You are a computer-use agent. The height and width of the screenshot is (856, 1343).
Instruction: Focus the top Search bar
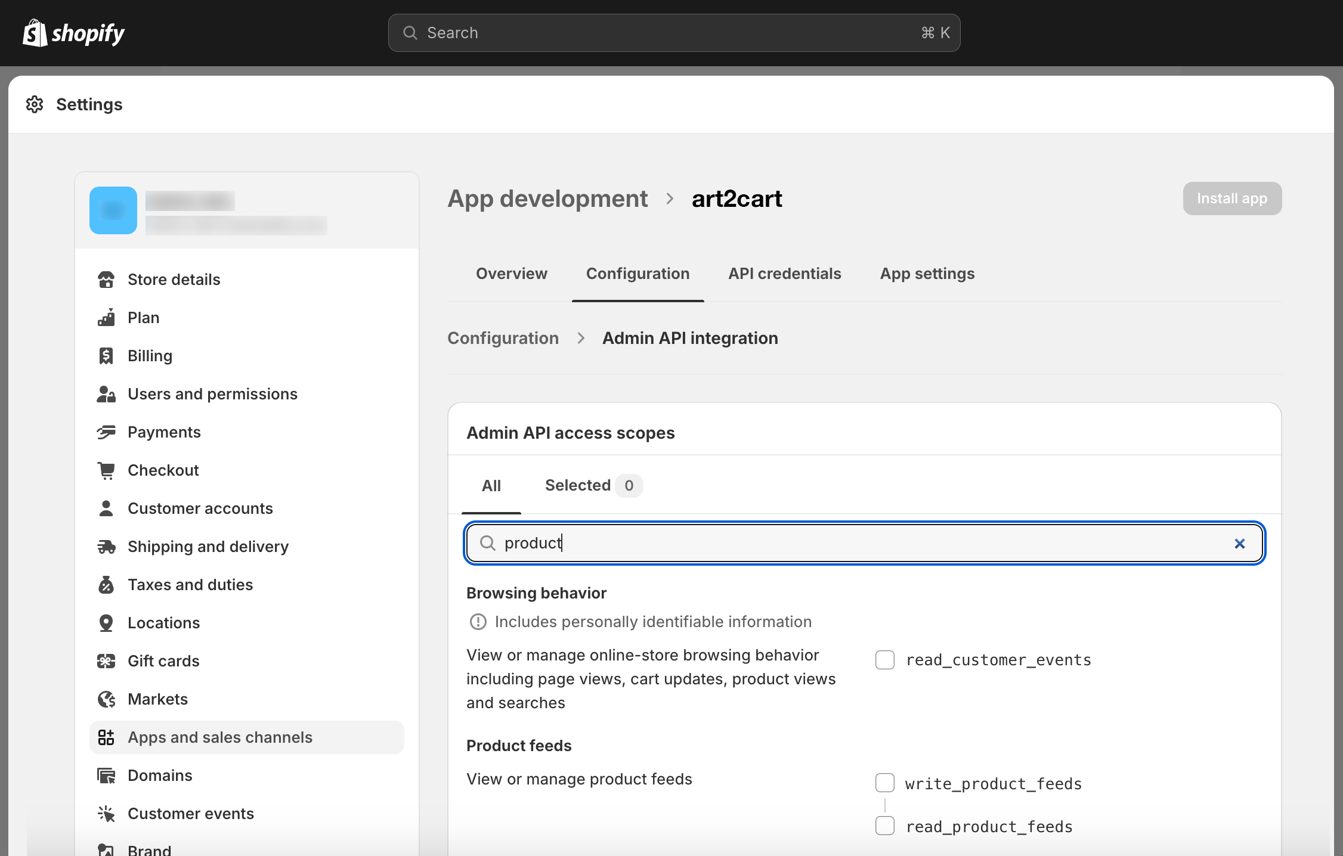point(674,33)
